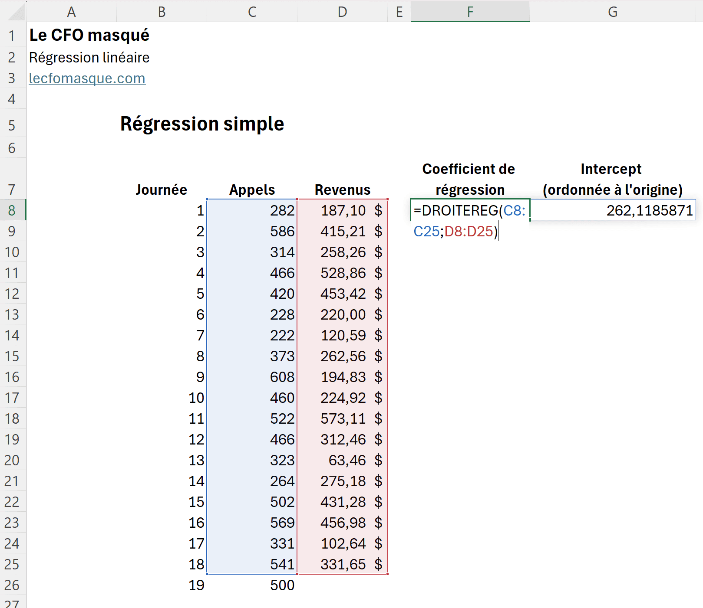
Task: Open the lecfomasque.com hyperlink
Action: [x=87, y=78]
